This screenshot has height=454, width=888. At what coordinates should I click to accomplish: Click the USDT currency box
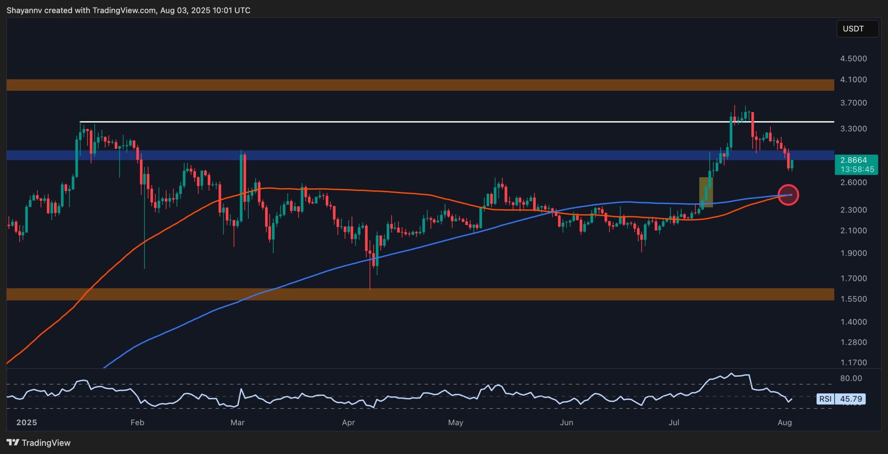point(857,29)
